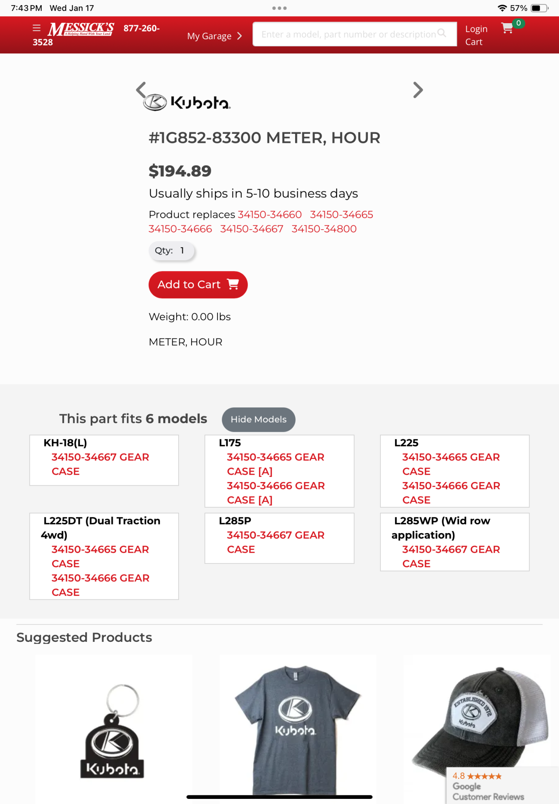Click Login link in header
The height and width of the screenshot is (804, 559).
(476, 29)
